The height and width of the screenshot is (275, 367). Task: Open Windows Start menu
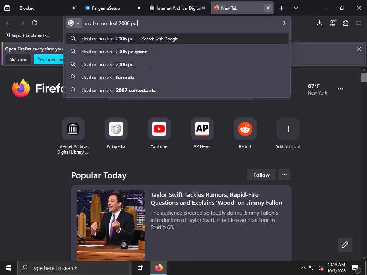pyautogui.click(x=9, y=268)
